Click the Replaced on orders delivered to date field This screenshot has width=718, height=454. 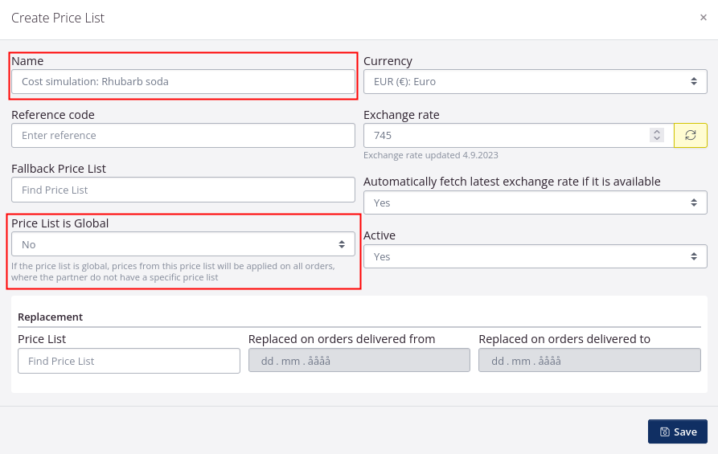[x=589, y=361]
